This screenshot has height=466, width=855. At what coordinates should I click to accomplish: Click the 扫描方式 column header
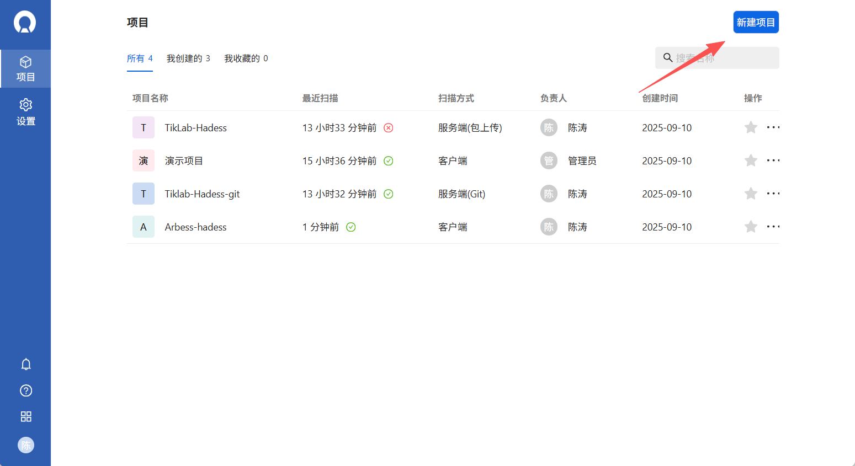coord(456,98)
